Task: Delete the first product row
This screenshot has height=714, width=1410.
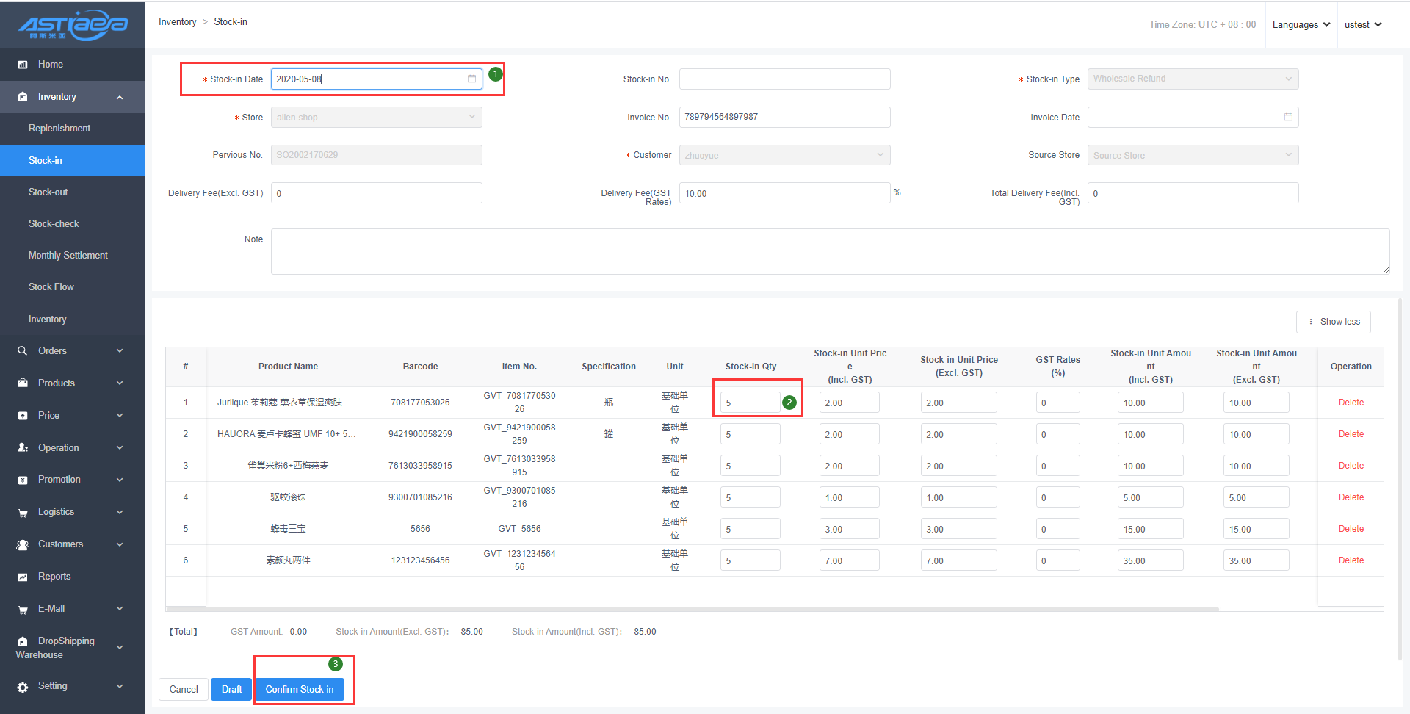Action: point(1351,403)
